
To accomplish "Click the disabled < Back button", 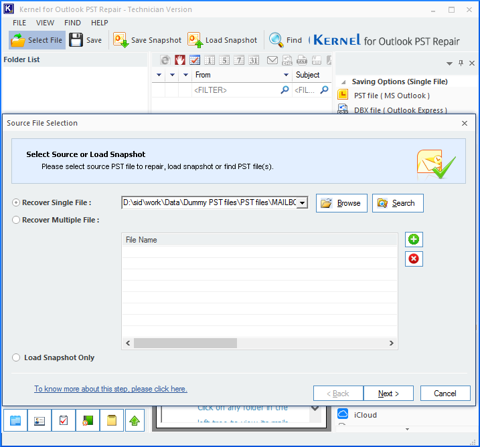I will coord(338,394).
